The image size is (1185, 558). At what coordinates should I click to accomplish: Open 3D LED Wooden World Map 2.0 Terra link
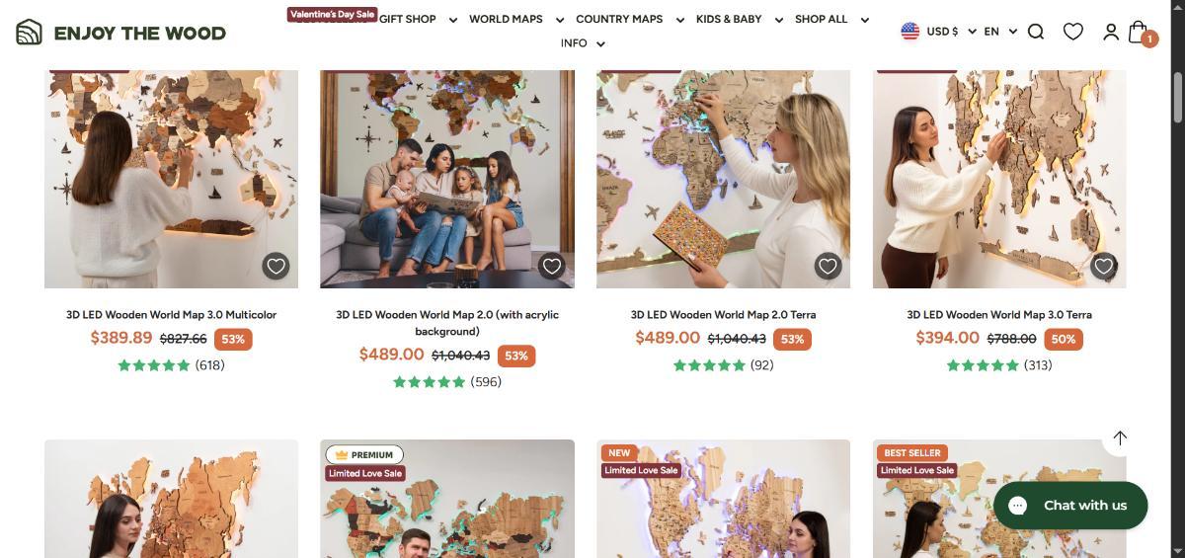(723, 314)
